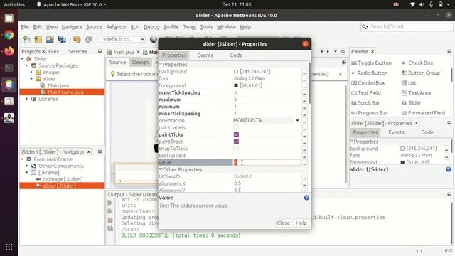
Task: Select Combo Box in Palette
Action: 368,83
